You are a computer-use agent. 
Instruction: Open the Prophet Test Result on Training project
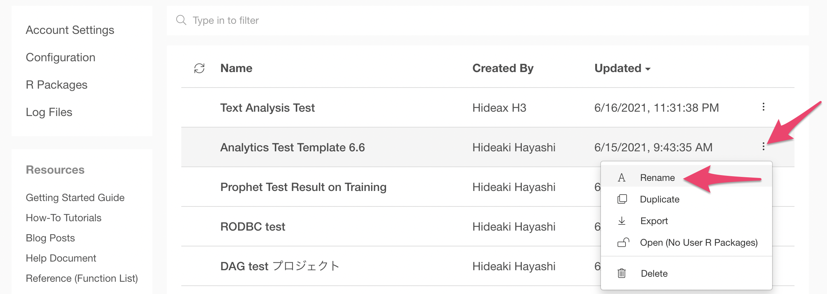pyautogui.click(x=303, y=187)
